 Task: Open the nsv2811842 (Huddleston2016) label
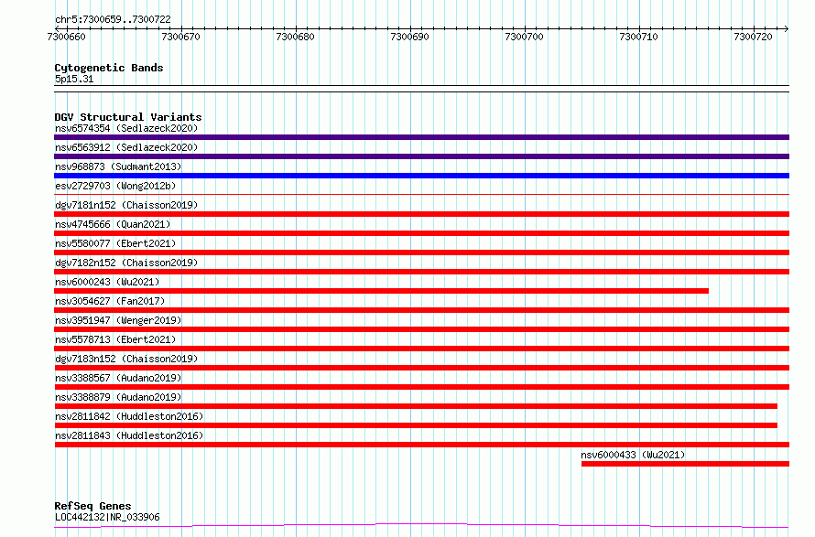point(129,416)
